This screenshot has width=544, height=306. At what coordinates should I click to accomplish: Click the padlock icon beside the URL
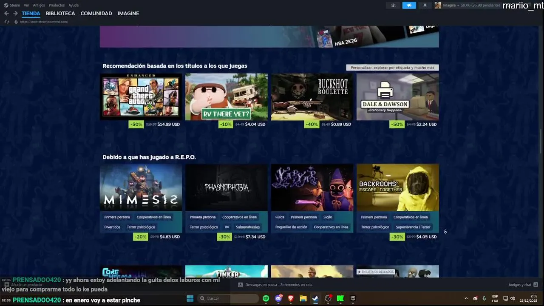coord(16,22)
